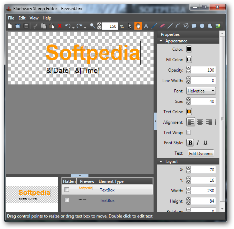Open the Font Helvetica dropdown
Viewport: 234px width, 229px height.
coord(201,91)
